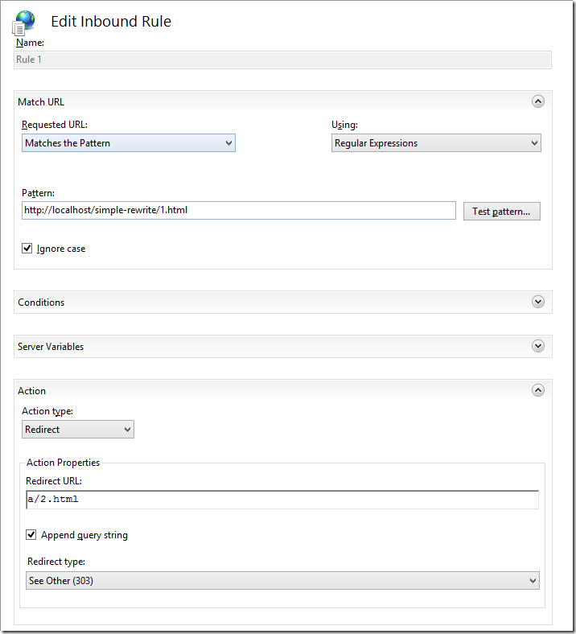The width and height of the screenshot is (576, 634).
Task: Open the Using Regular Expressions dropdown
Action: tap(436, 143)
